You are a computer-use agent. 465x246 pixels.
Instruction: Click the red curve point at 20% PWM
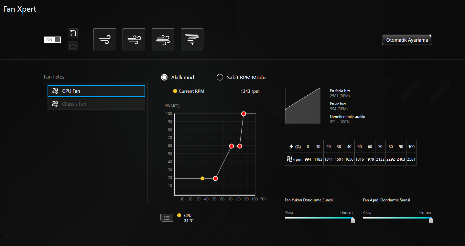click(215, 178)
